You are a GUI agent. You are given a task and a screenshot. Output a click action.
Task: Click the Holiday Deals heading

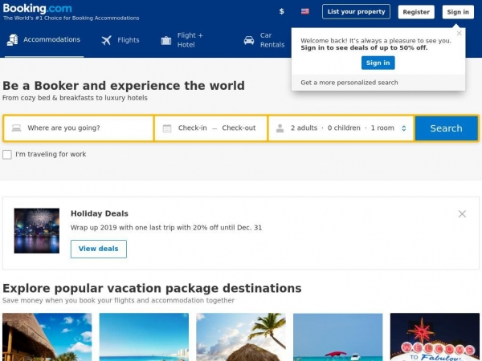click(100, 213)
